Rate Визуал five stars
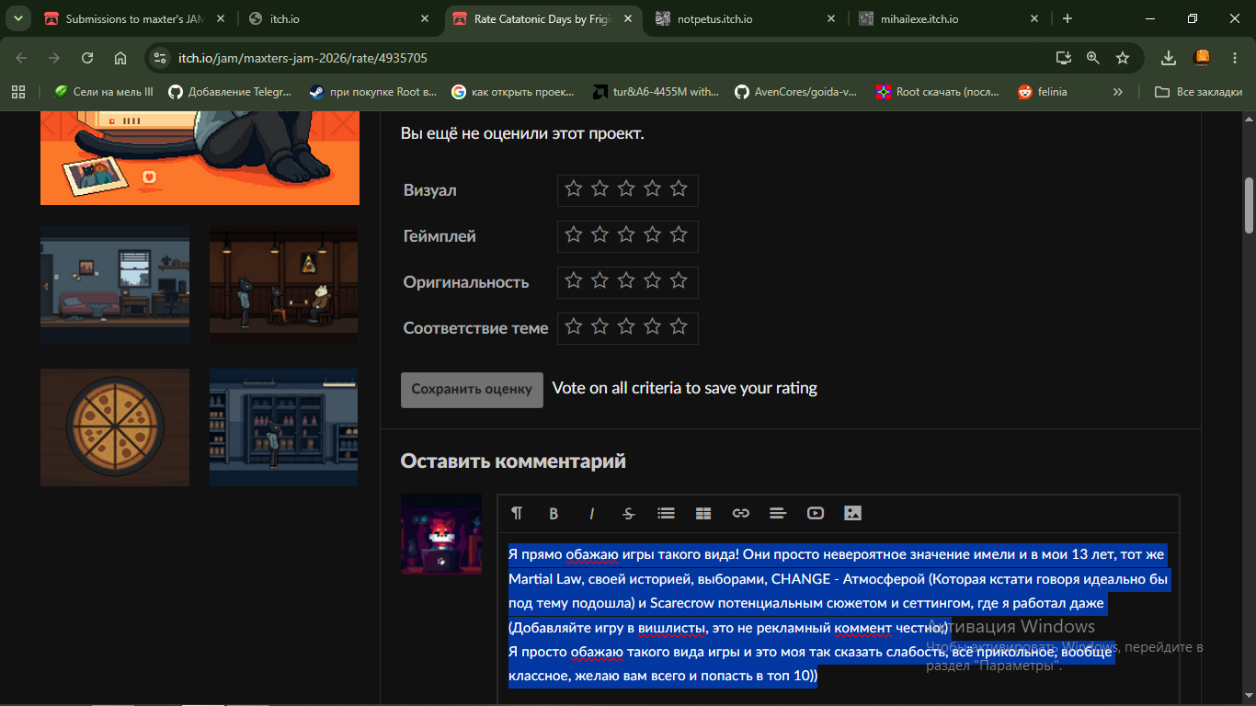Image resolution: width=1256 pixels, height=706 pixels. [679, 188]
